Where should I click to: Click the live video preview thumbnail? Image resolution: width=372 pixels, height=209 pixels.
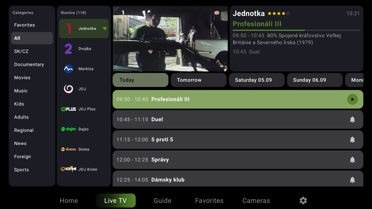pos(170,39)
